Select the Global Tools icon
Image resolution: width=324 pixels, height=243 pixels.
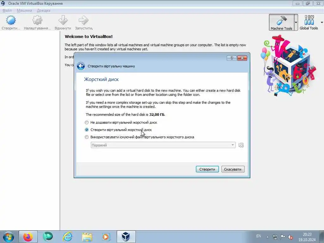[309, 20]
